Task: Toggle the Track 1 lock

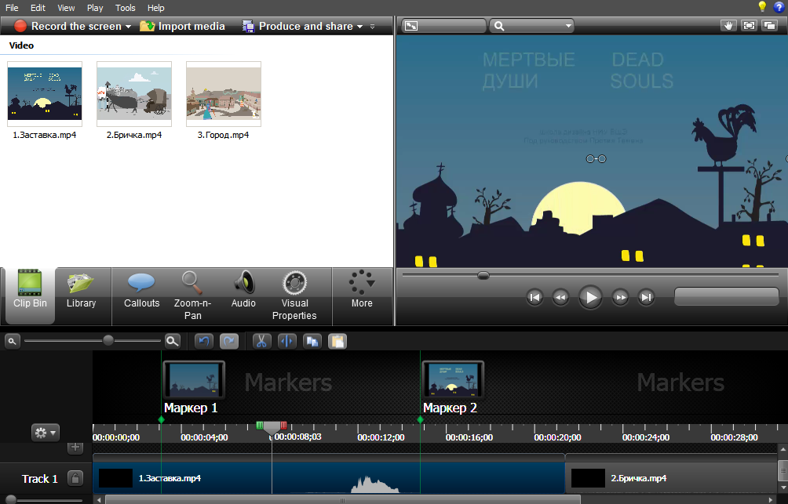Action: [75, 478]
